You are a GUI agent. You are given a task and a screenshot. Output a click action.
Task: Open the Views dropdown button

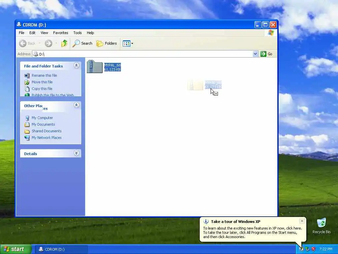coord(128,43)
